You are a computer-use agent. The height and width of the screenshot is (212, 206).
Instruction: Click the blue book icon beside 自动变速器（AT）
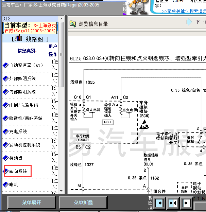[6, 66]
